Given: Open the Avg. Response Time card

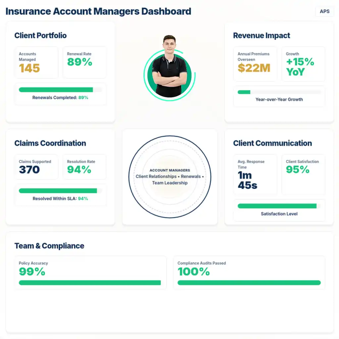Looking at the screenshot, I should pyautogui.click(x=255, y=174).
